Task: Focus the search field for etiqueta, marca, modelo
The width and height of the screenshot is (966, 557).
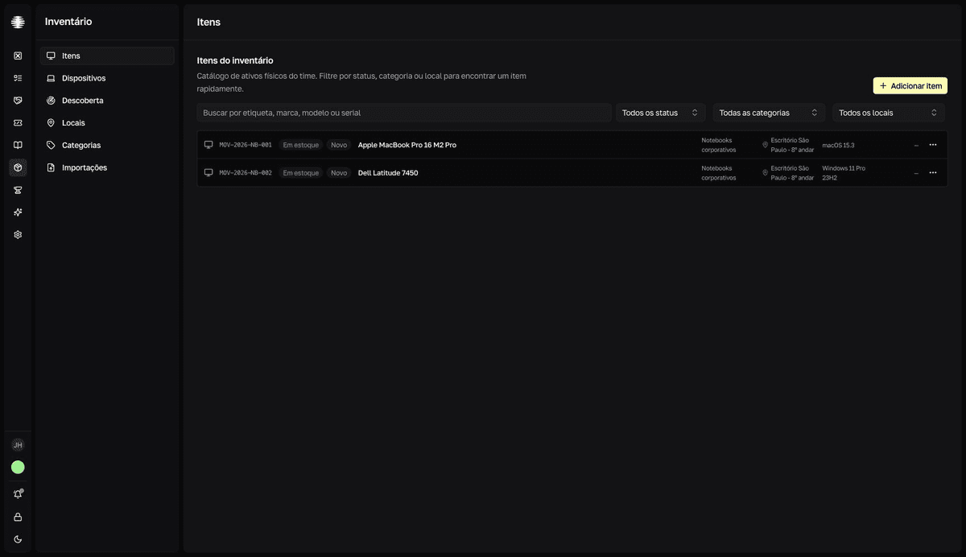Action: pyautogui.click(x=404, y=113)
